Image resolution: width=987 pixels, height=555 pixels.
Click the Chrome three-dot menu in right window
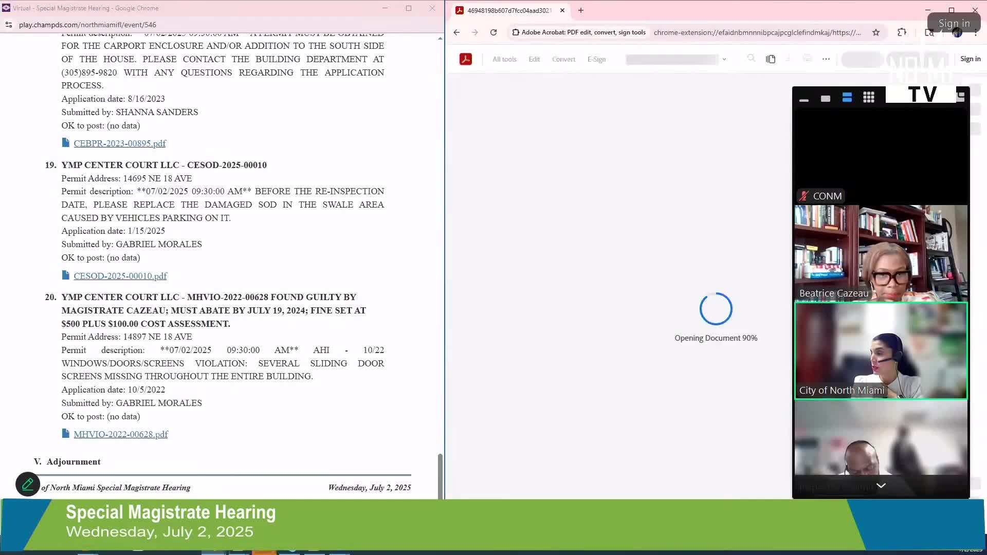pyautogui.click(x=976, y=33)
